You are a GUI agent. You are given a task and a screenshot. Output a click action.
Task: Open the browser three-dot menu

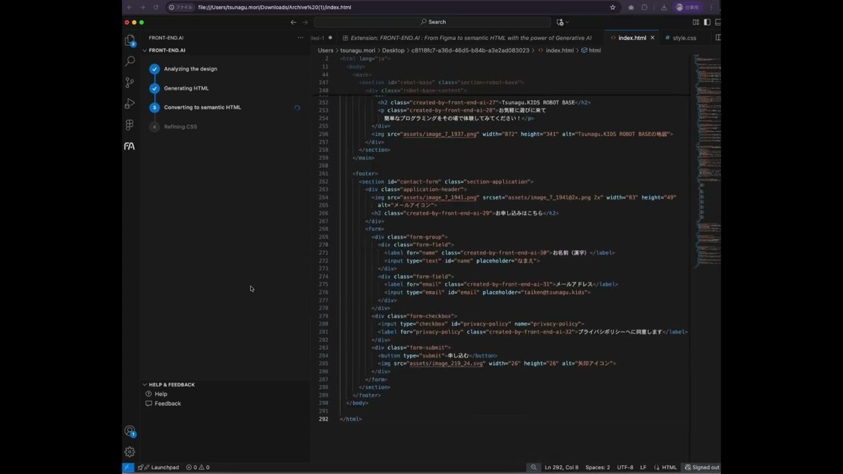tap(711, 7)
